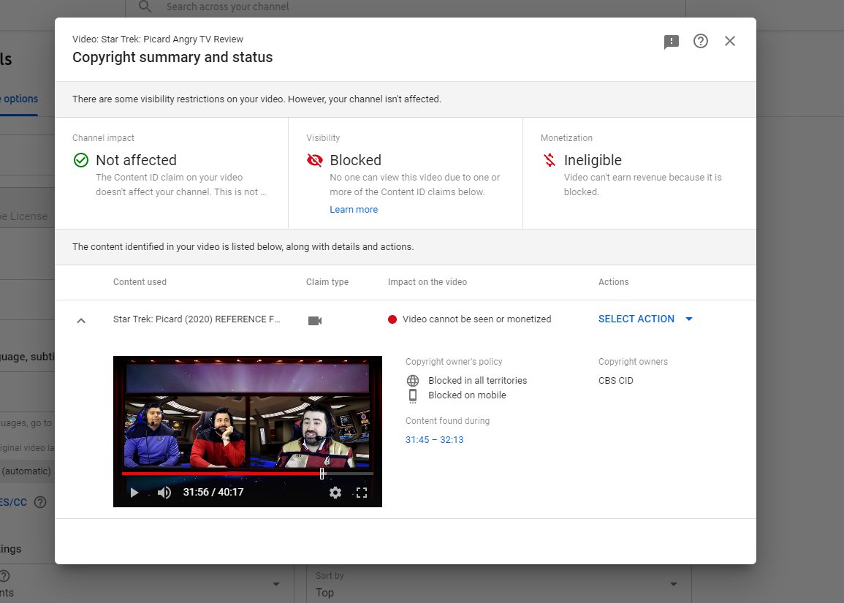Screen dimensions: 844x603
Task: Click the search magnifier icon in the background
Action: point(144,7)
